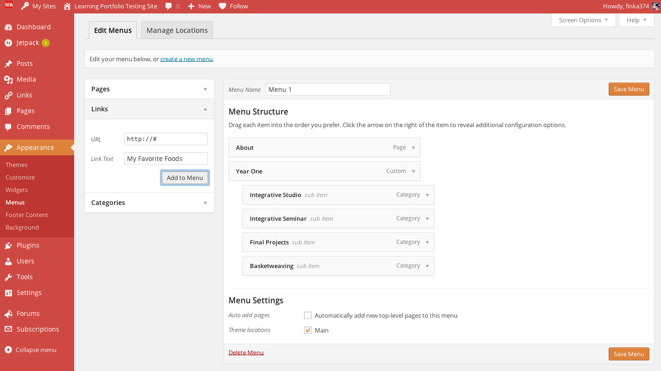Screen dimensions: 661x371
Task: Click the Plugins plug icon
Action: click(8, 245)
